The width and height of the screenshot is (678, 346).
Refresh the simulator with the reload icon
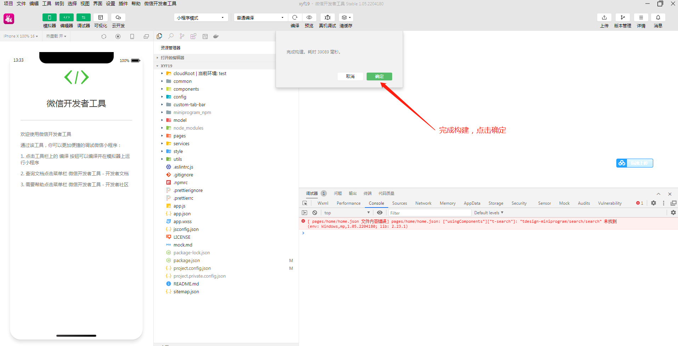coord(104,36)
